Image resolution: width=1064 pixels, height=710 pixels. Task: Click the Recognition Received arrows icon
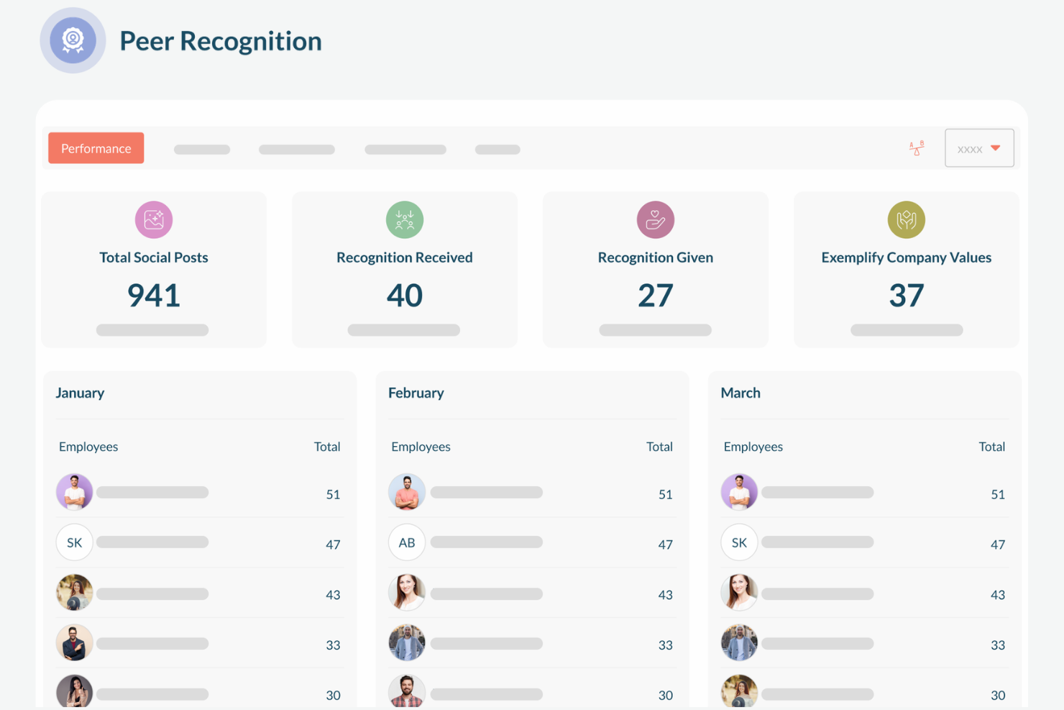tap(404, 219)
